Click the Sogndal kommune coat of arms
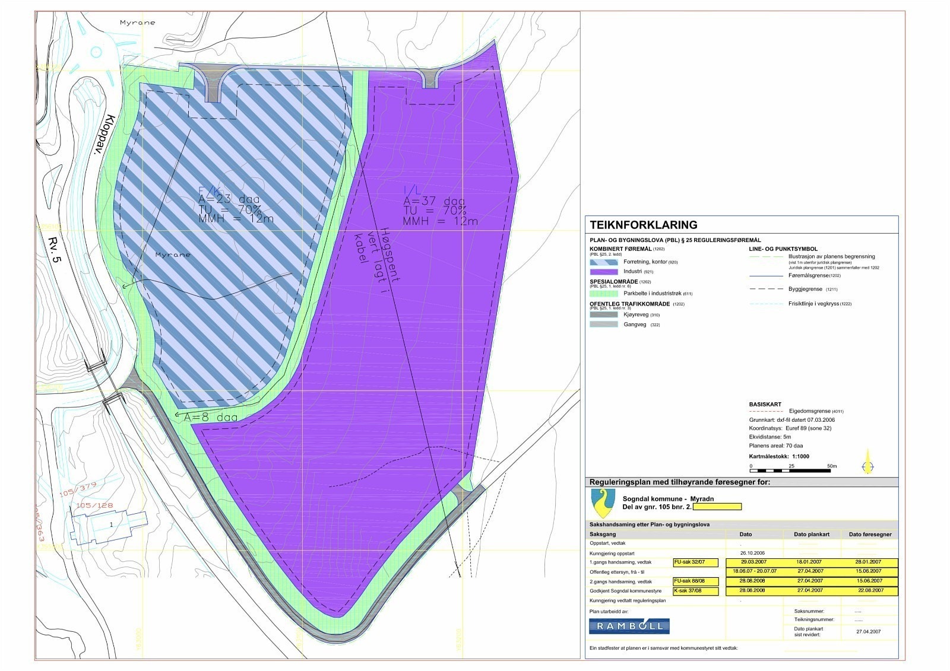This screenshot has width=950, height=671. (x=603, y=503)
